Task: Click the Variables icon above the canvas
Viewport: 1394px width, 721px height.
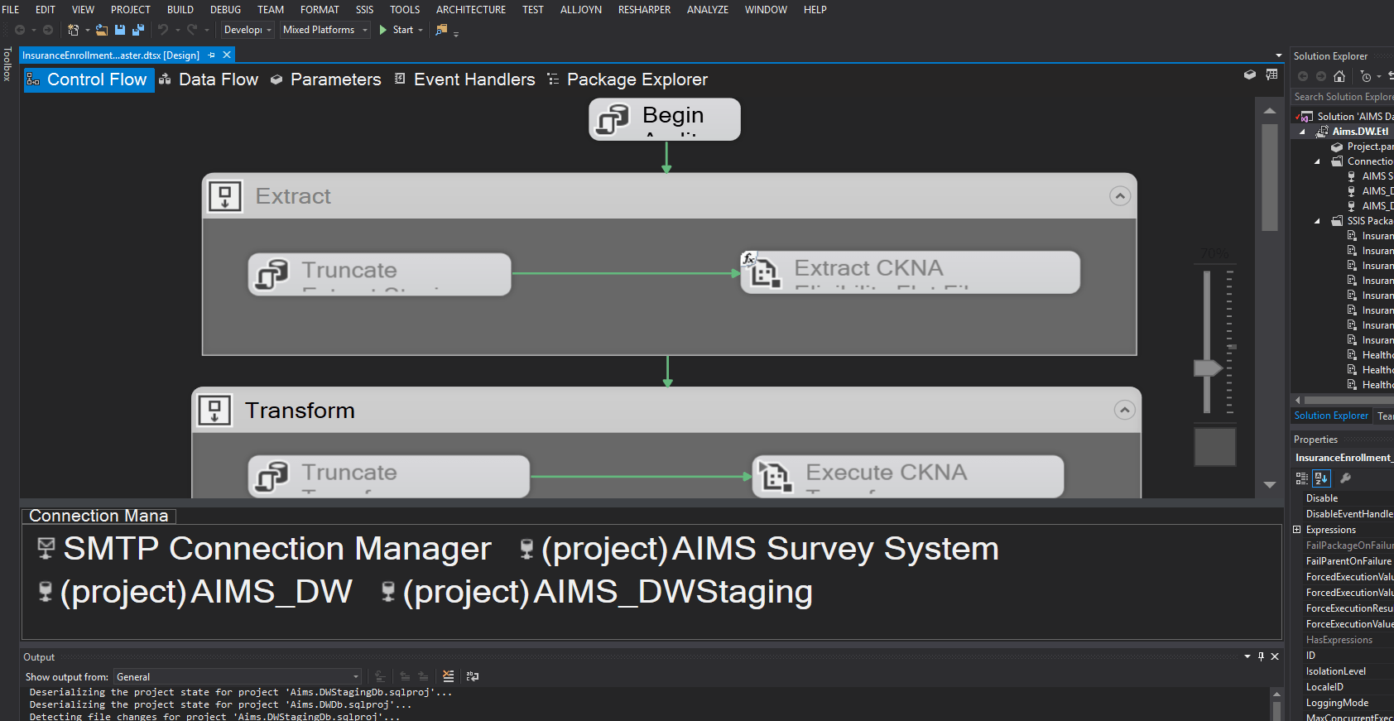Action: pyautogui.click(x=1250, y=75)
